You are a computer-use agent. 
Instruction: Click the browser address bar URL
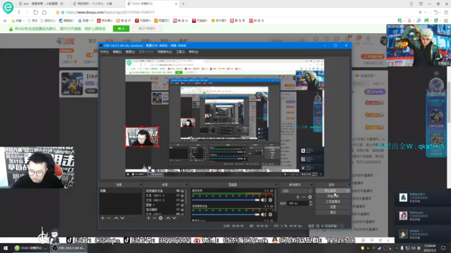[110, 12]
